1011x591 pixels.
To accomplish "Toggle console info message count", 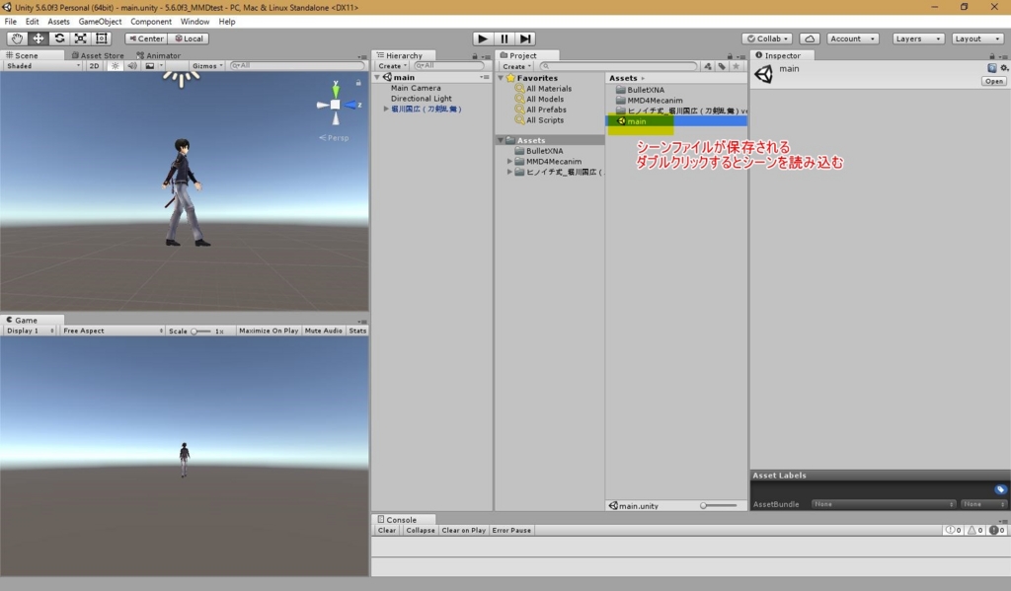I will click(x=953, y=530).
